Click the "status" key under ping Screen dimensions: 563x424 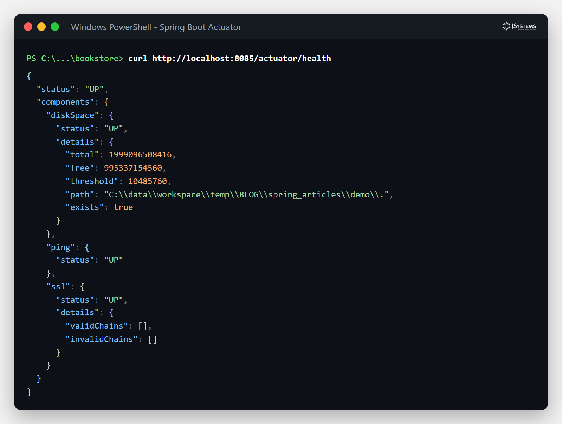pyautogui.click(x=75, y=260)
